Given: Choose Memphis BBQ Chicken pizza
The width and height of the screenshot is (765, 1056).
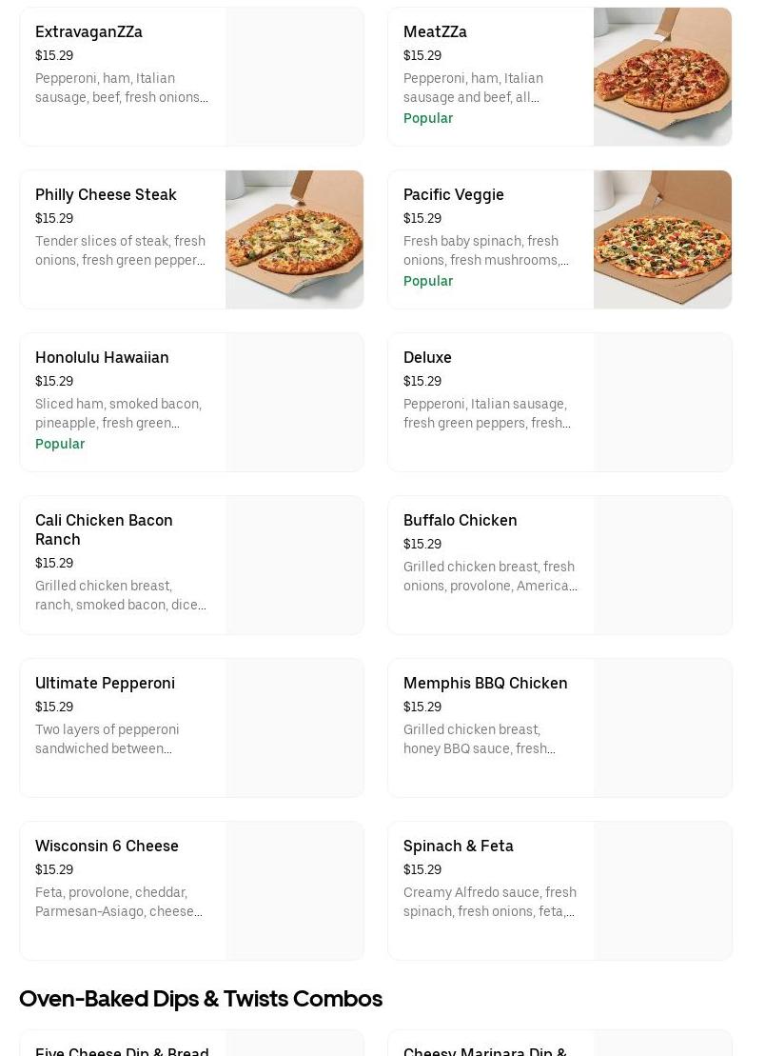Looking at the screenshot, I should 559,727.
